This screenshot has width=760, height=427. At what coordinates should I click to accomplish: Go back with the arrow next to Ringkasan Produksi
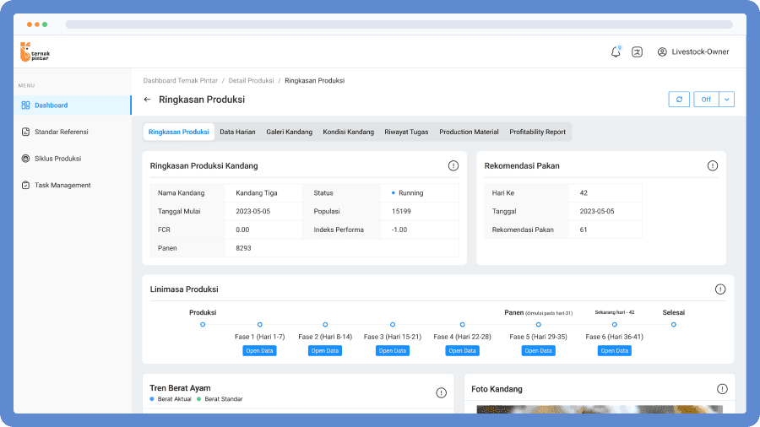[147, 100]
